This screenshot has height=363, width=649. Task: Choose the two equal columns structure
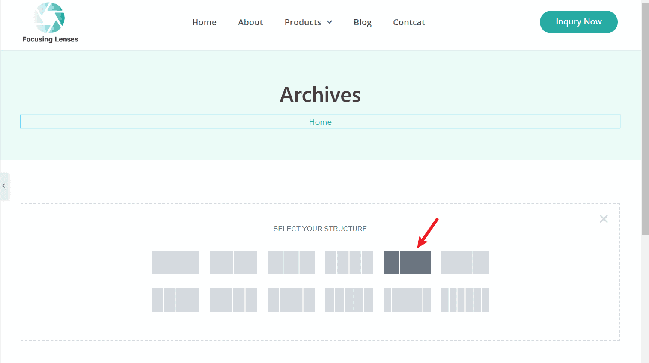coord(233,263)
